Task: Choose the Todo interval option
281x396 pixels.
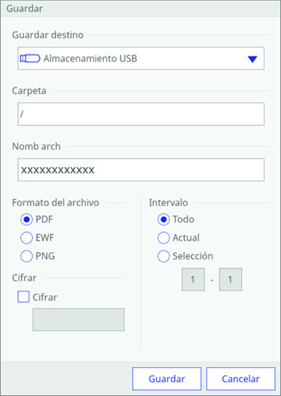Action: [x=164, y=219]
